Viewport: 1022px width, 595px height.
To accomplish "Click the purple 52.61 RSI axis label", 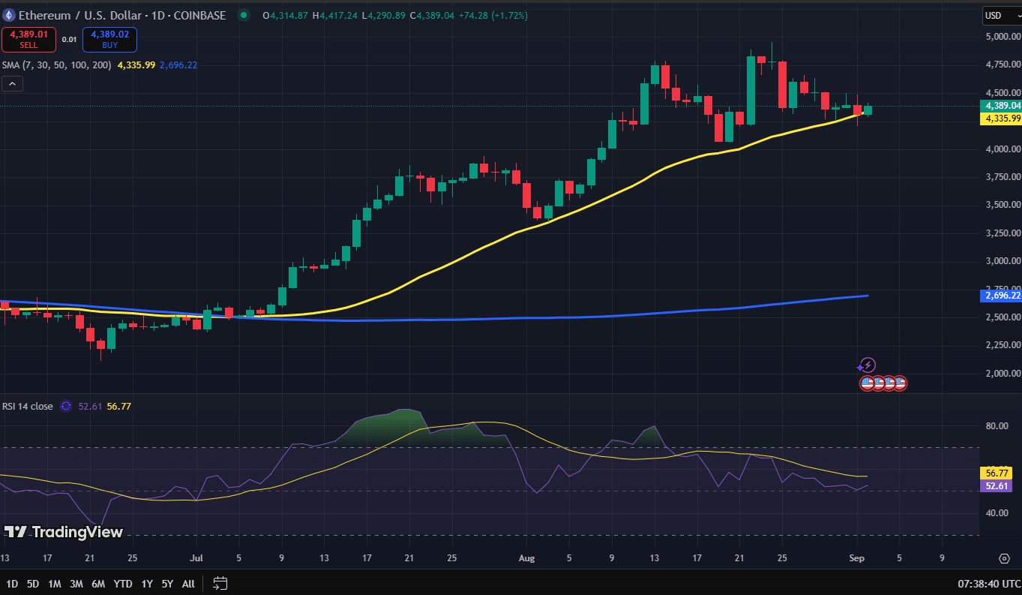I will pyautogui.click(x=997, y=485).
